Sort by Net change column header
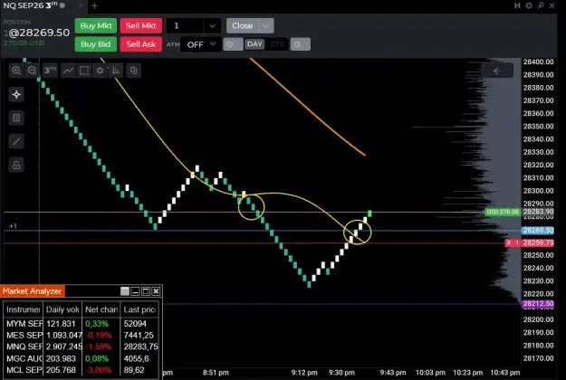 (x=101, y=309)
